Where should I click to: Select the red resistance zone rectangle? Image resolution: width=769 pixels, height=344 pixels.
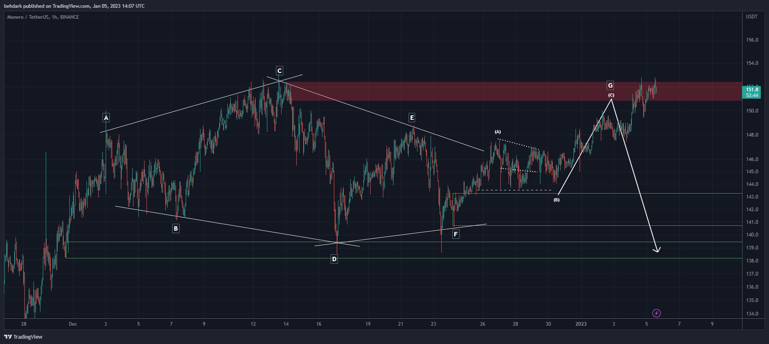[514, 91]
